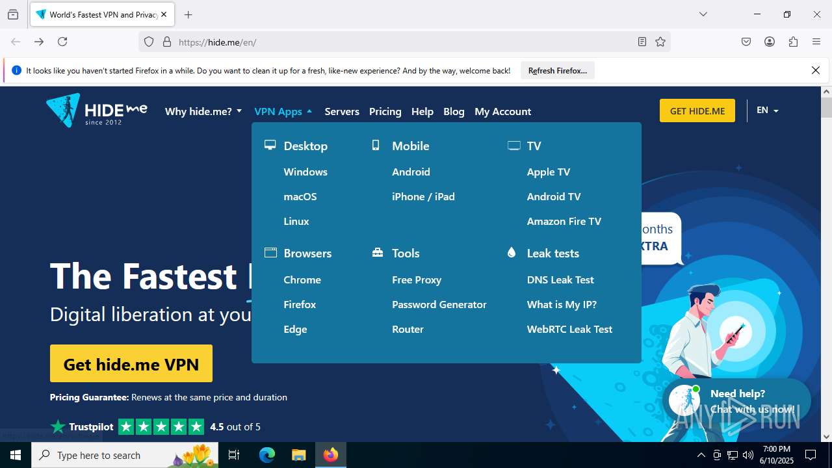Open a new browser tab
The image size is (832, 468).
coord(188,14)
